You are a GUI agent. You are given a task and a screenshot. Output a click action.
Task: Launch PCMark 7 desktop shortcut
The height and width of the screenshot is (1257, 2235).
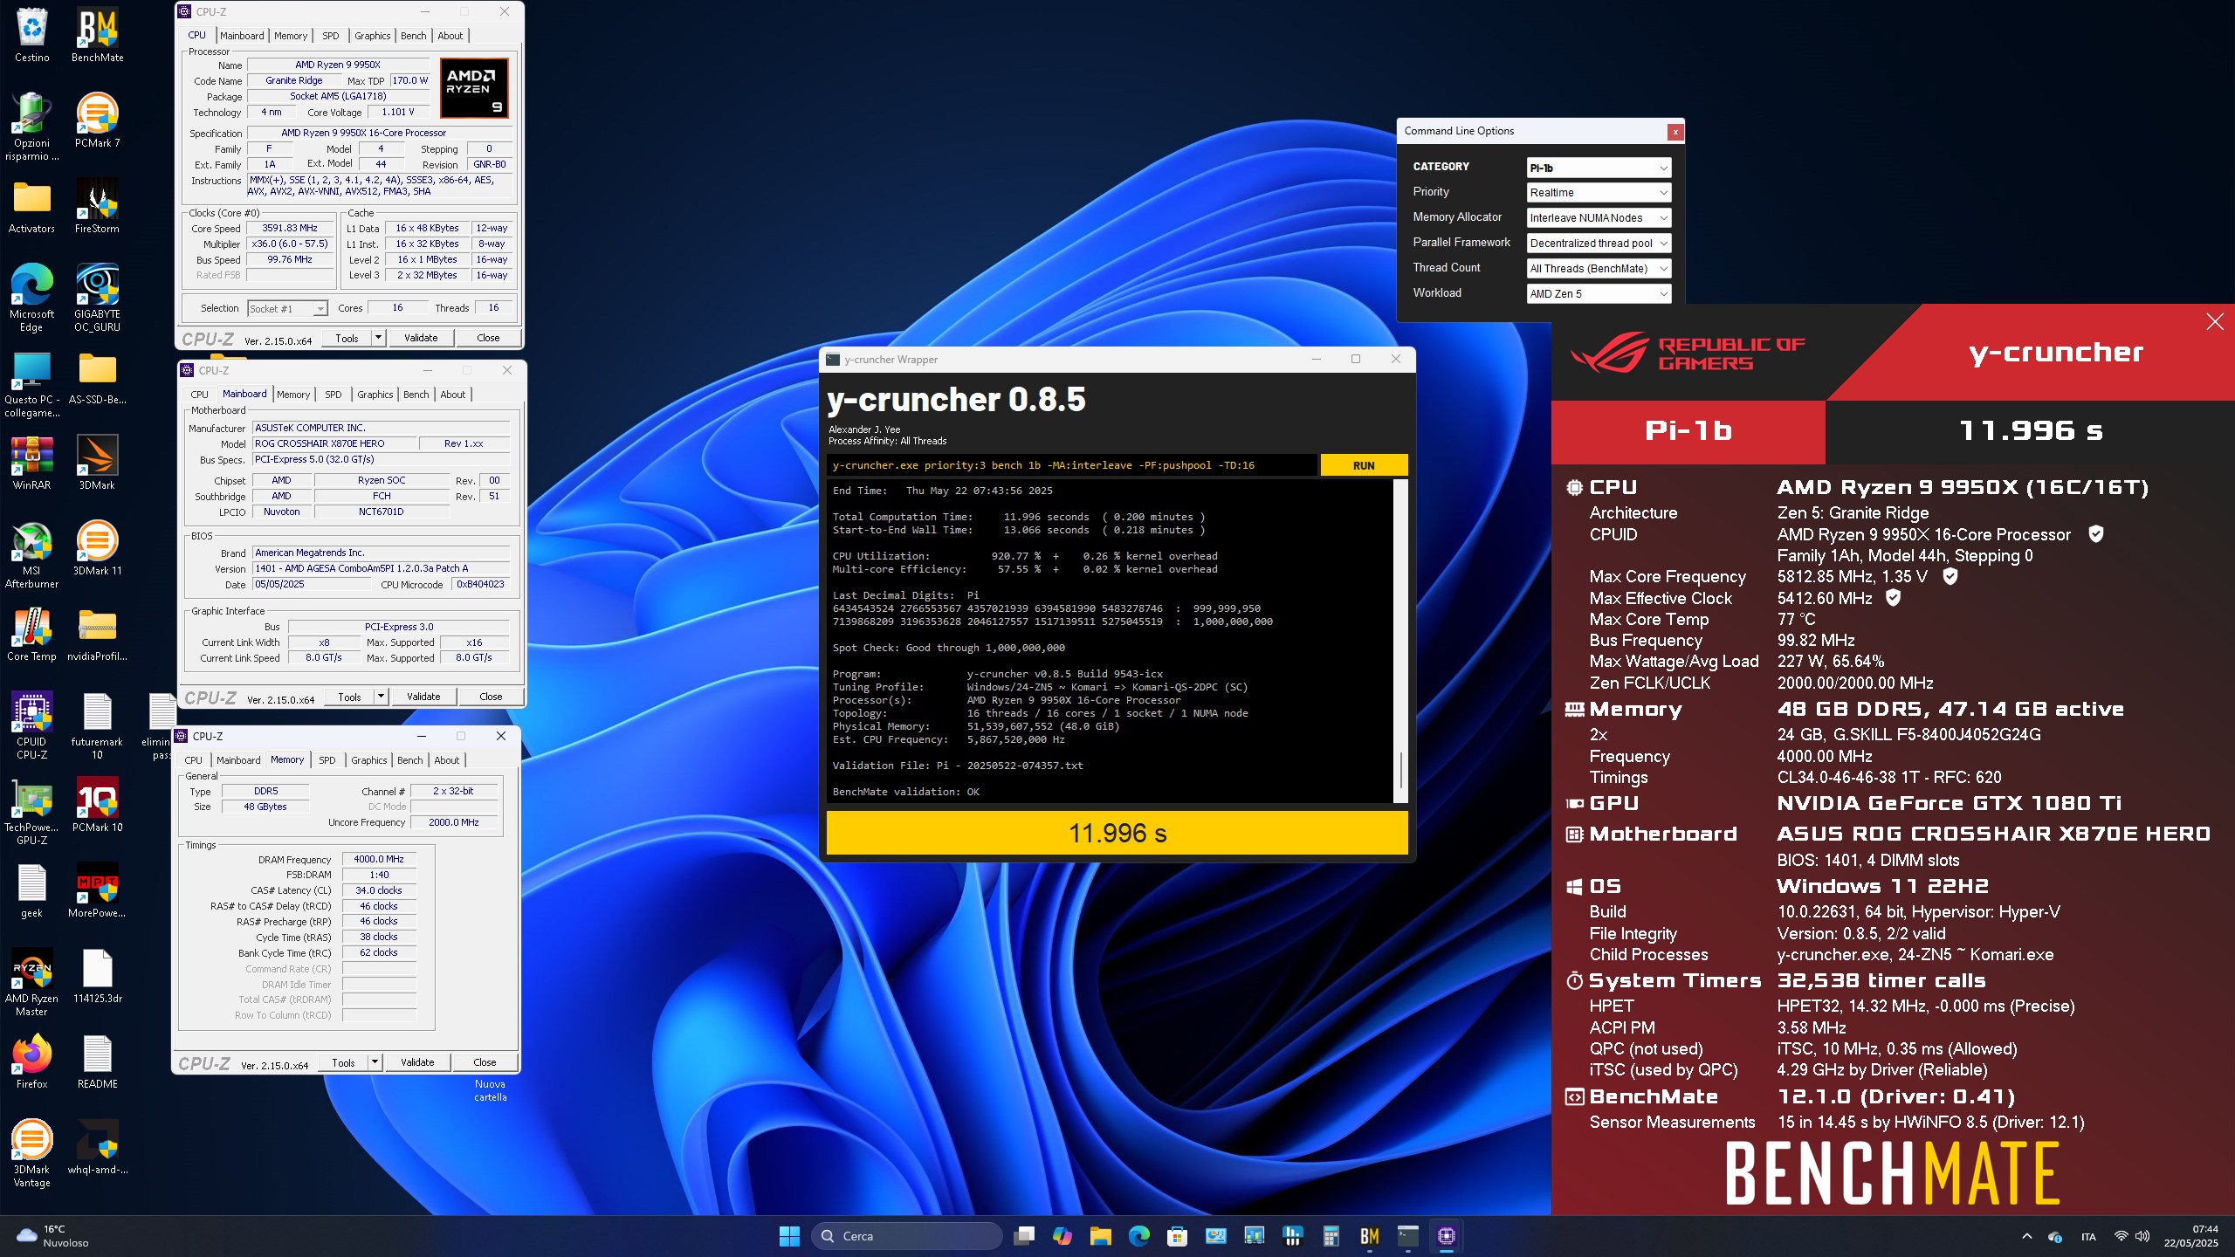coord(97,120)
